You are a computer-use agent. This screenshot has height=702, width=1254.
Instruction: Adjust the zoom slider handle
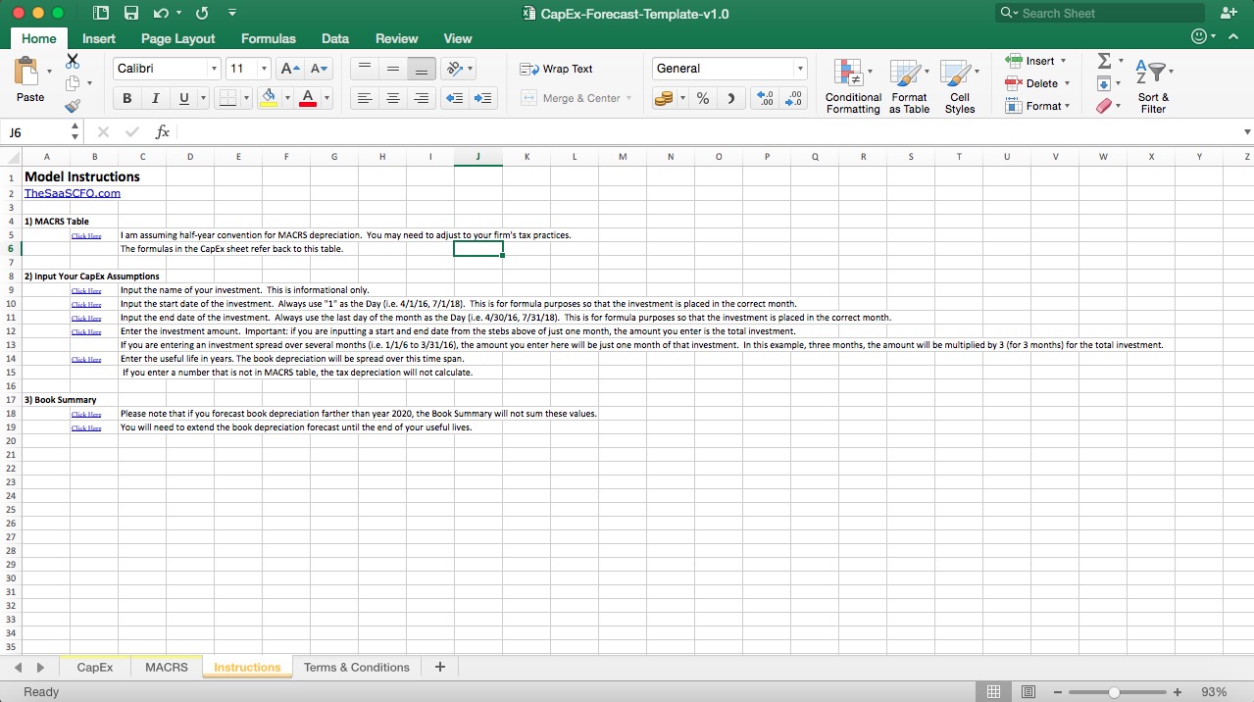[1114, 692]
